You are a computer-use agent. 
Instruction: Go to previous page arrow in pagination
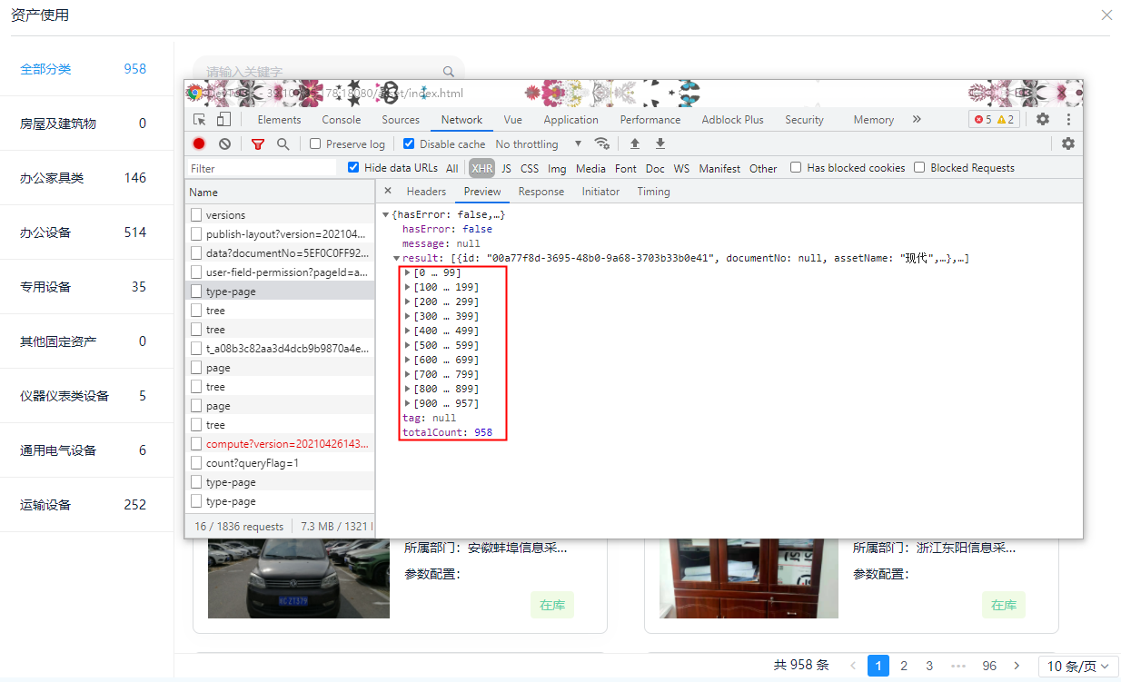pos(853,666)
